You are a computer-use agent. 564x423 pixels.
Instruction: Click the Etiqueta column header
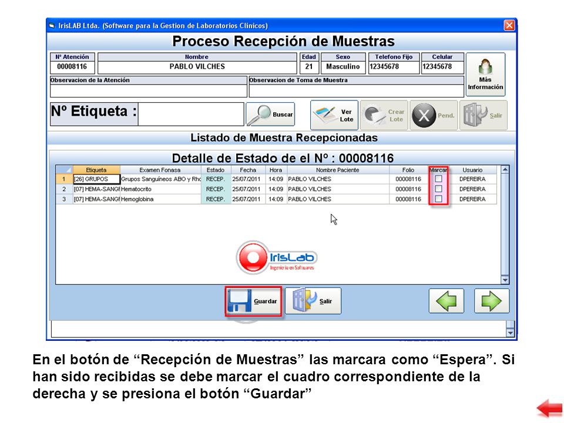tap(96, 170)
